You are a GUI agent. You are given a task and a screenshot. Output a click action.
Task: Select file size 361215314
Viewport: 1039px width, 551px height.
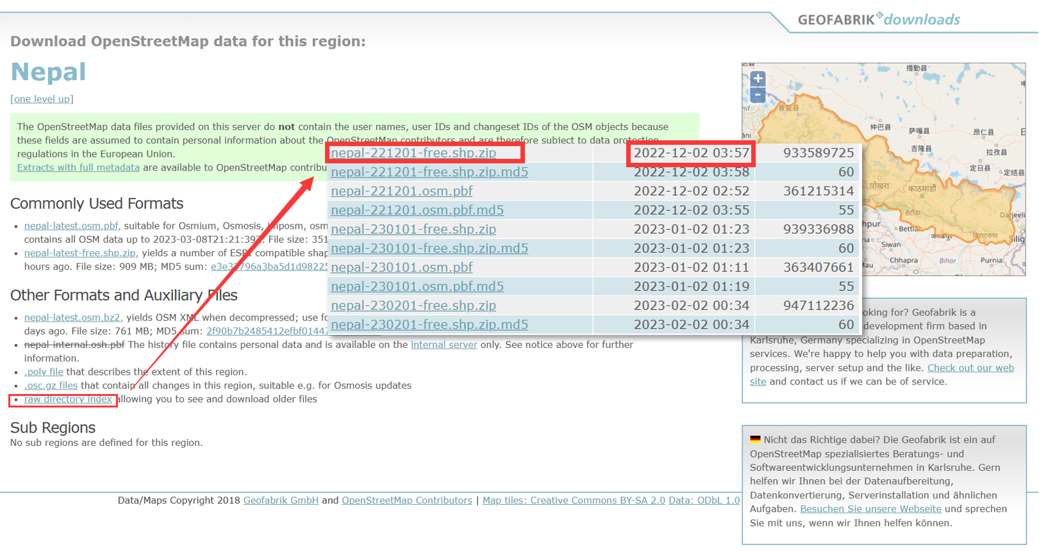click(819, 191)
